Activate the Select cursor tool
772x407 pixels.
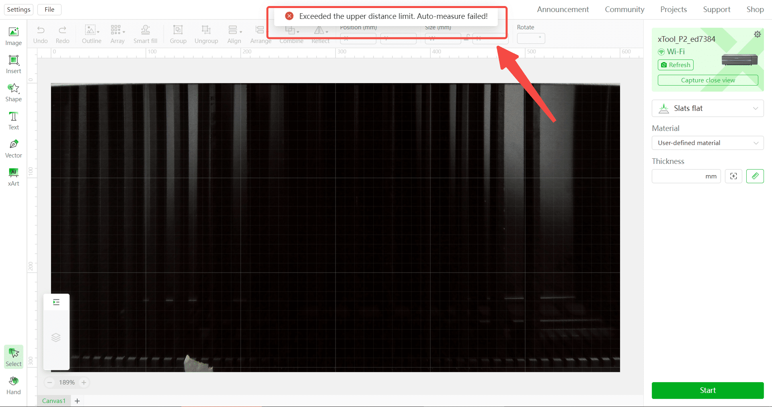tap(14, 357)
